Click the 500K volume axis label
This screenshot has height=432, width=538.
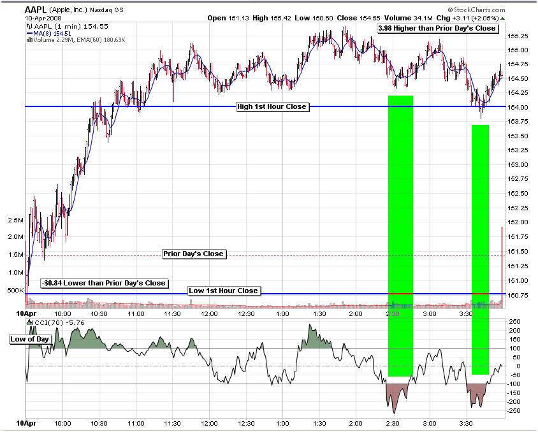16,291
